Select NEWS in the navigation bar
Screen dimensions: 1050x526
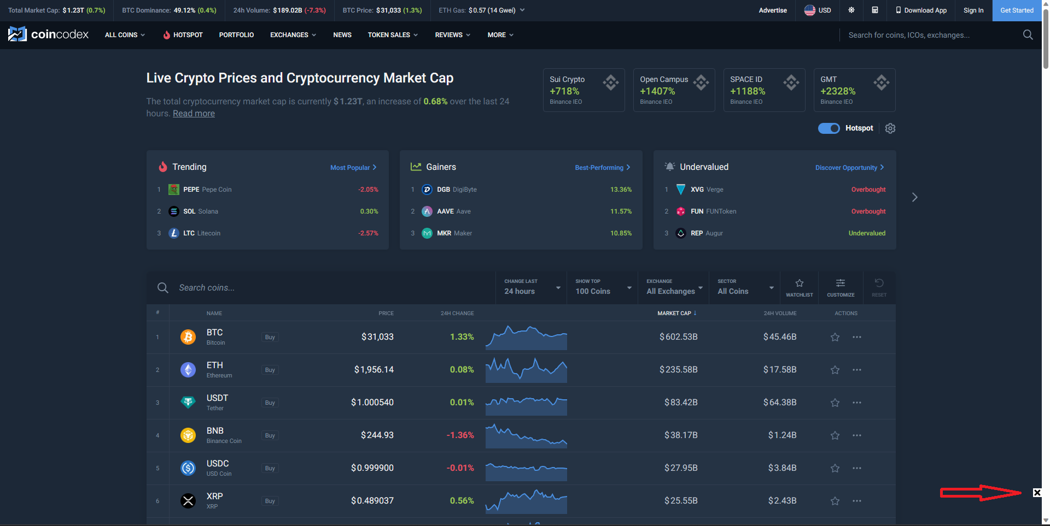tap(342, 34)
